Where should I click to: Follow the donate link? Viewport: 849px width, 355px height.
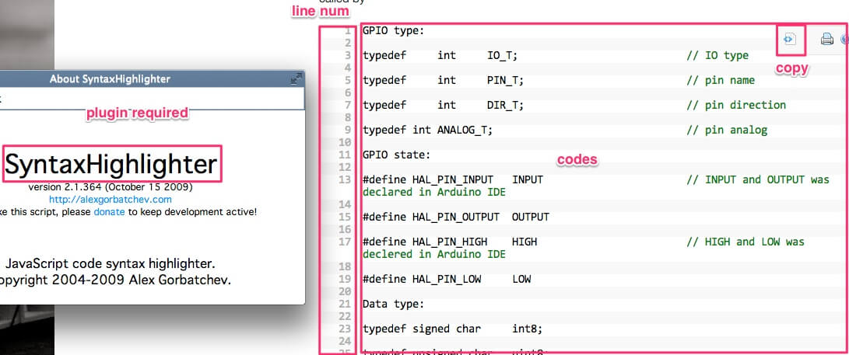(109, 211)
